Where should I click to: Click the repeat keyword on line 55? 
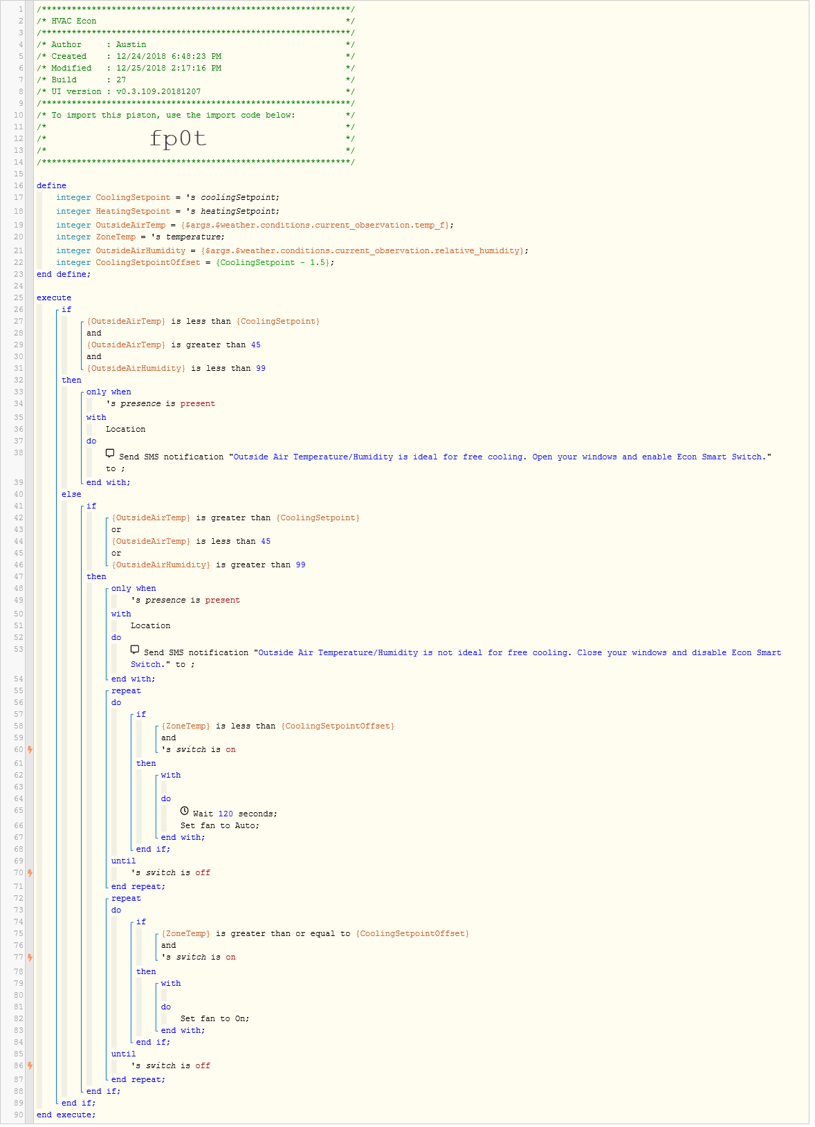tap(126, 690)
